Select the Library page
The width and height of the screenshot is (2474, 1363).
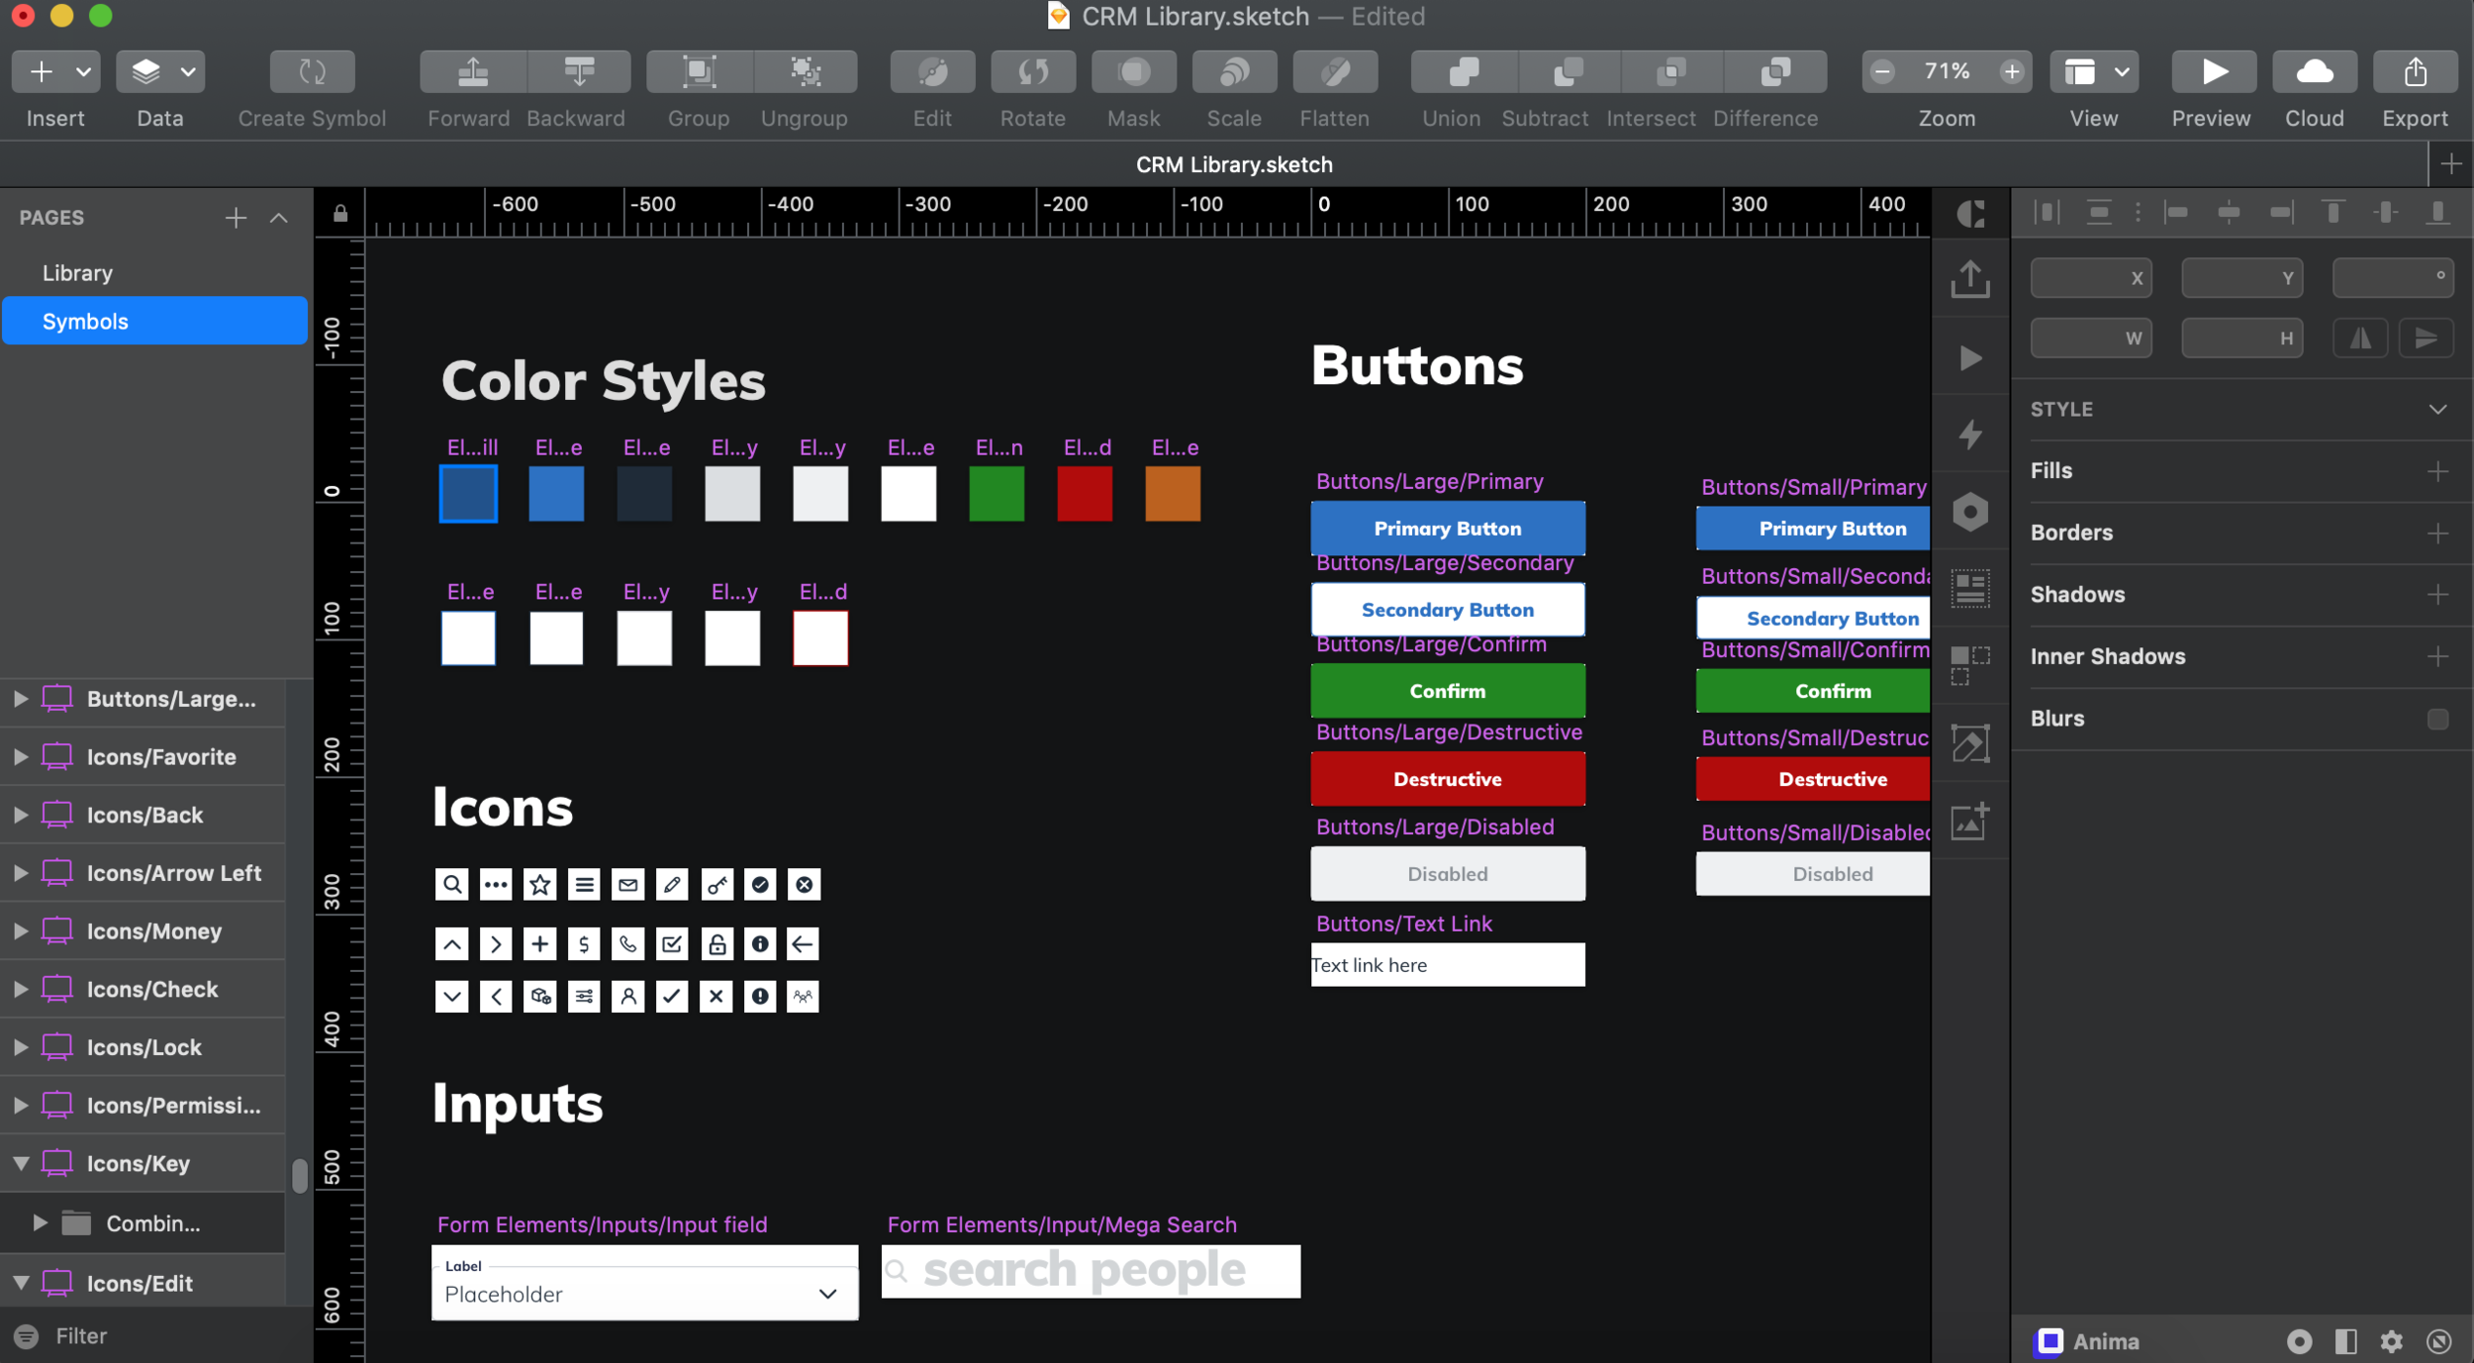154,272
